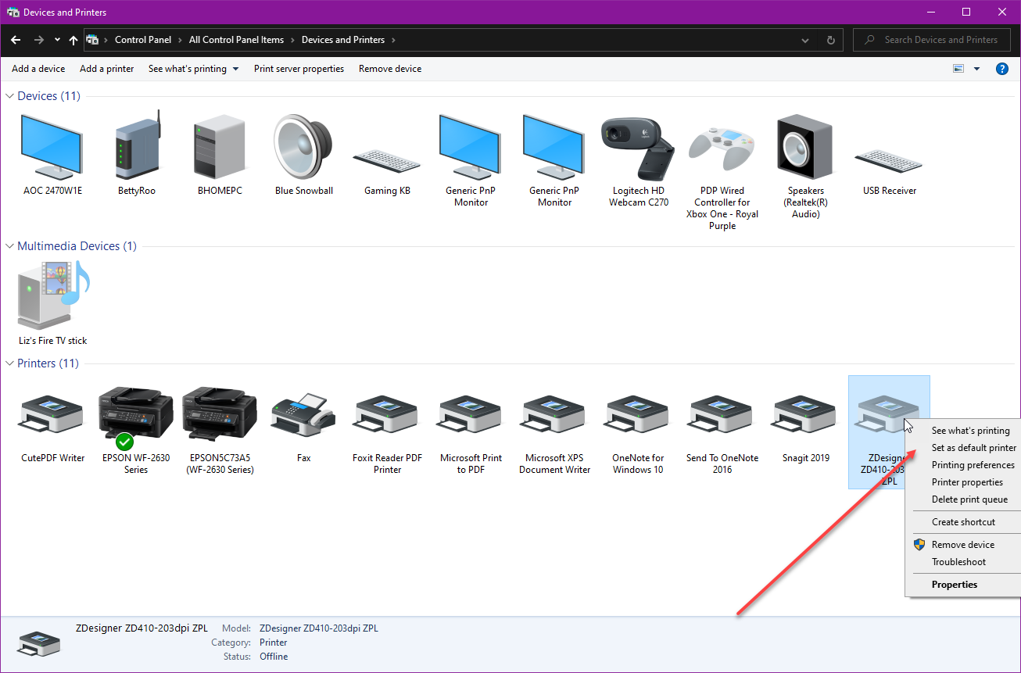Collapse the Multimedia Devices (1) group
The image size is (1021, 673).
tap(10, 246)
